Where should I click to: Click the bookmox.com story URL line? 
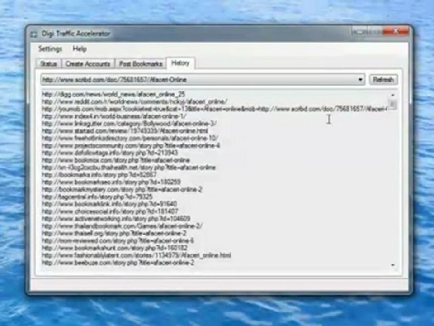pyautogui.click(x=116, y=160)
